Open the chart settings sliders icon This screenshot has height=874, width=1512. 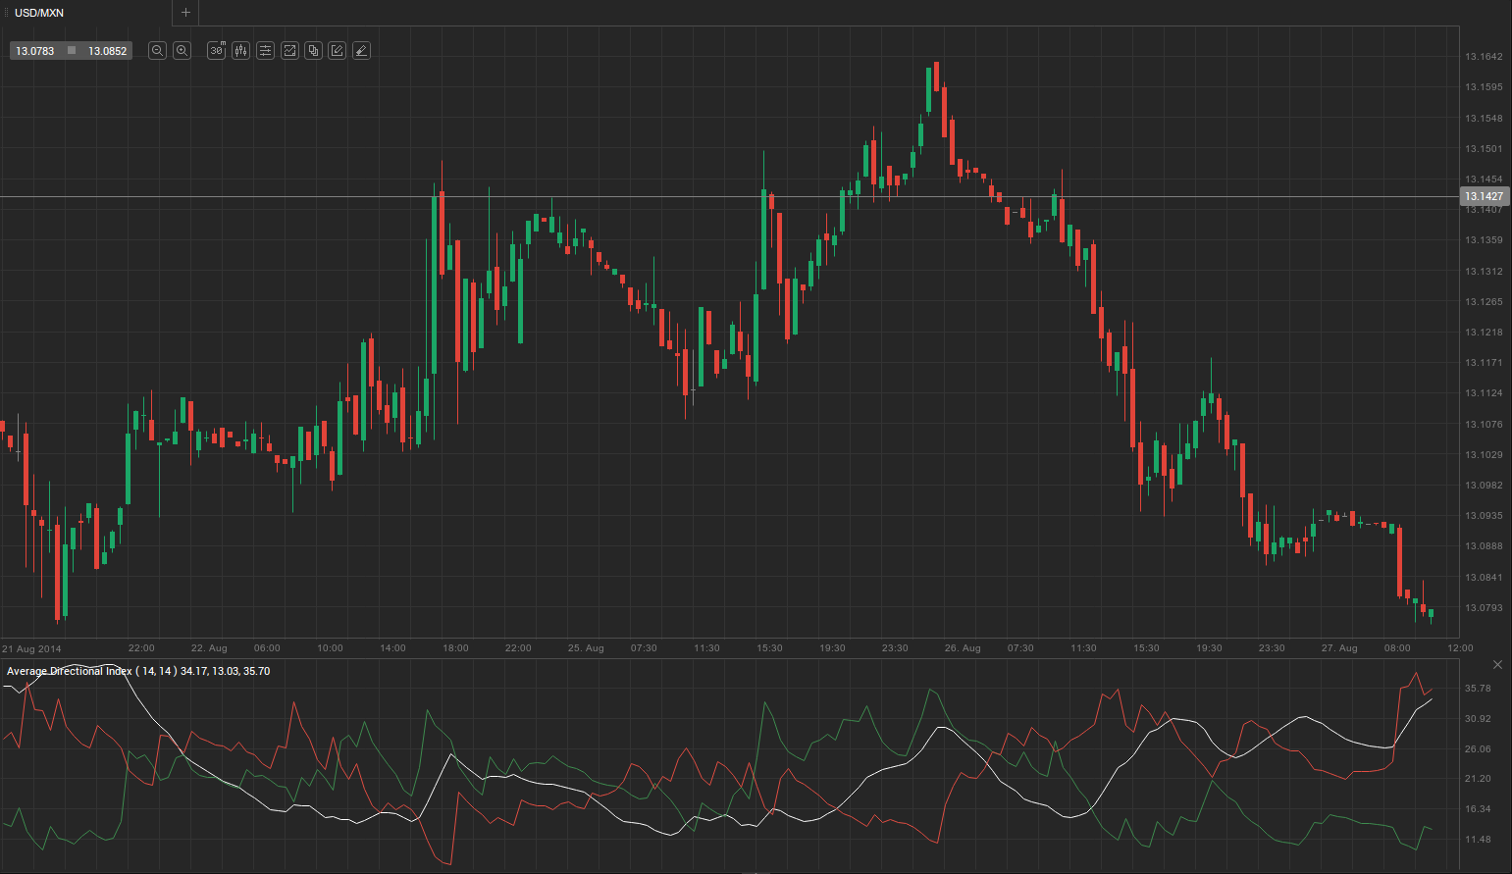(x=265, y=51)
